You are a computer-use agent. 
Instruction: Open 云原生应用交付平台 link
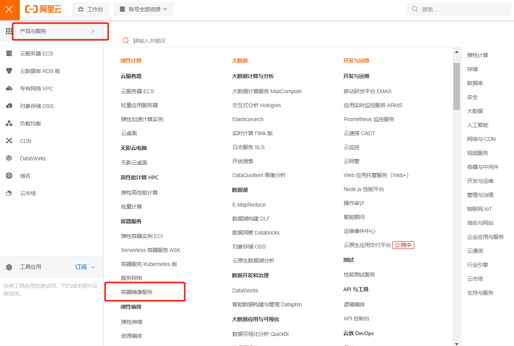(x=367, y=245)
